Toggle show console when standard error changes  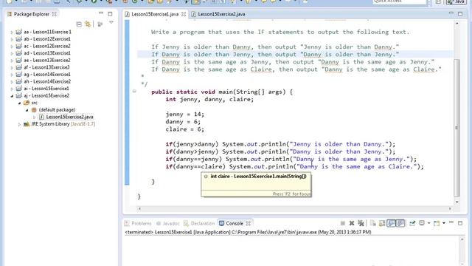coord(400,223)
